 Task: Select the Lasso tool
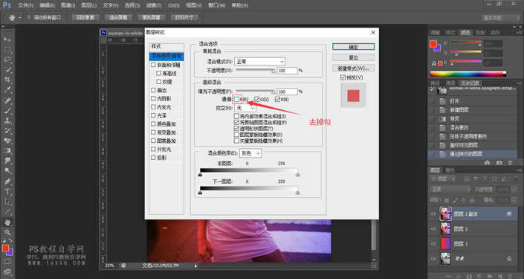tap(7, 60)
